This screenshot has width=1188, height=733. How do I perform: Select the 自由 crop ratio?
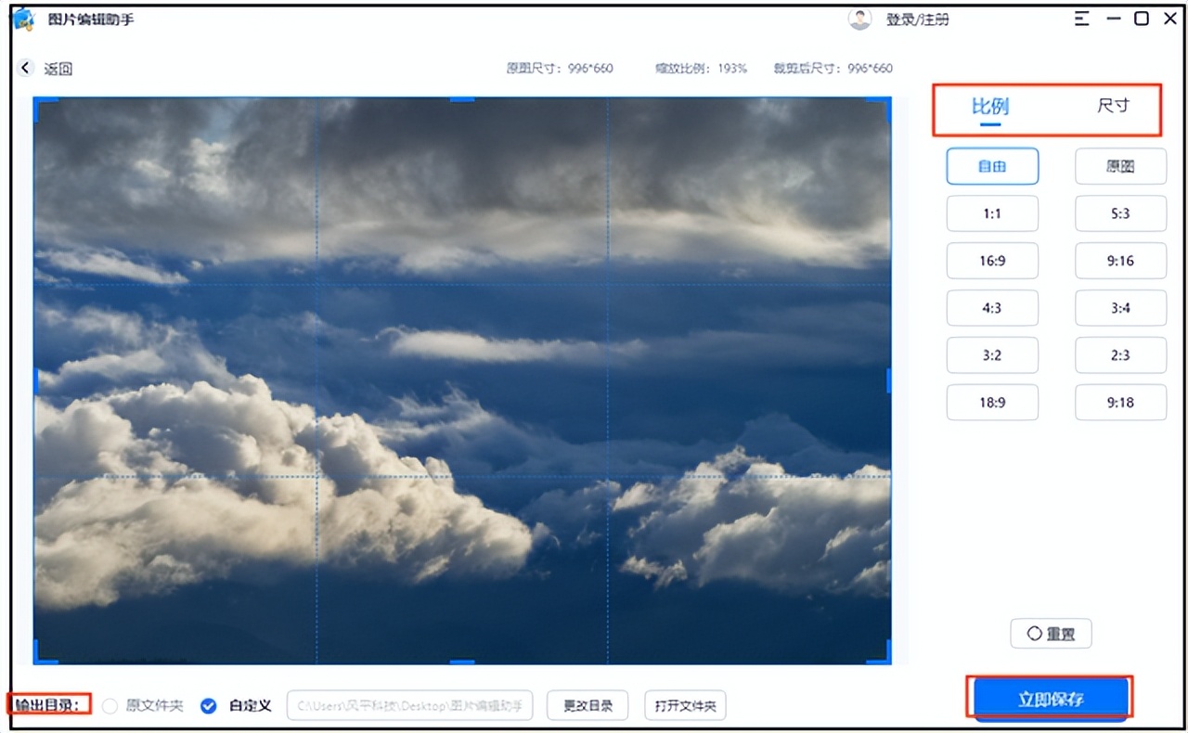pos(992,167)
